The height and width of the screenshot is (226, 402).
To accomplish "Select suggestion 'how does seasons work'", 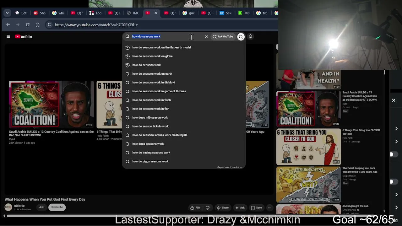I will (x=184, y=144).
